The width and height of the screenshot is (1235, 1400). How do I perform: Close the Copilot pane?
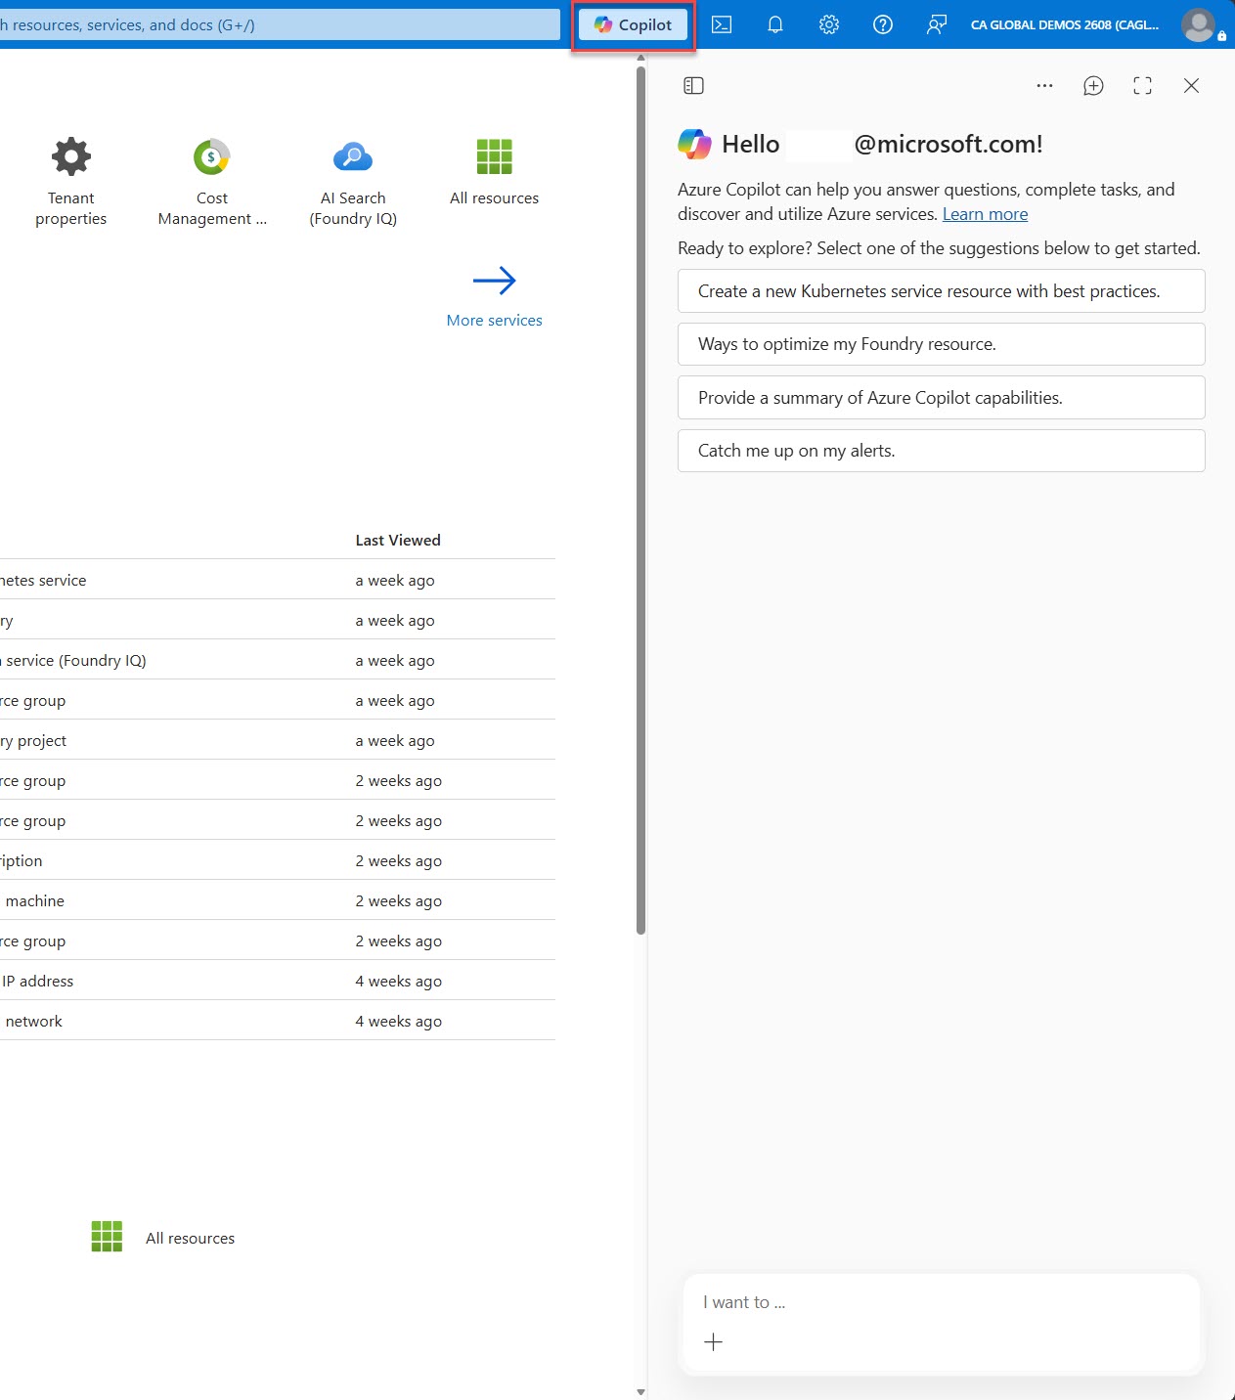[x=1191, y=86]
